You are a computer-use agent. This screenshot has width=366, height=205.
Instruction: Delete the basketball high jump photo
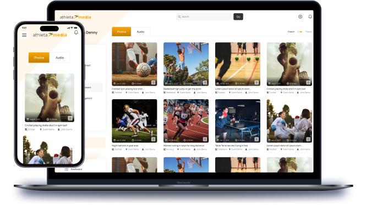[205, 83]
